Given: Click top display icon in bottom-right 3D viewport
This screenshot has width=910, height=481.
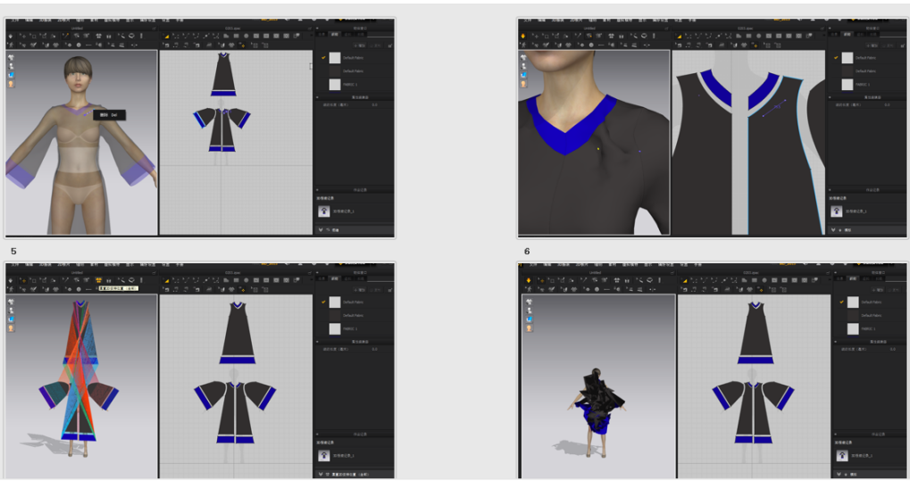Looking at the screenshot, I should click(x=524, y=301).
